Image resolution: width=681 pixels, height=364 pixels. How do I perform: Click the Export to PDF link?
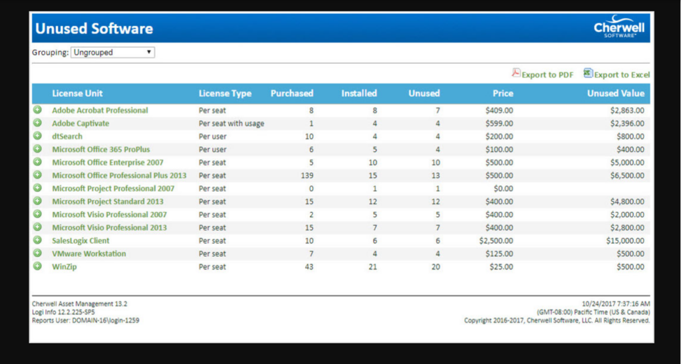coord(547,74)
